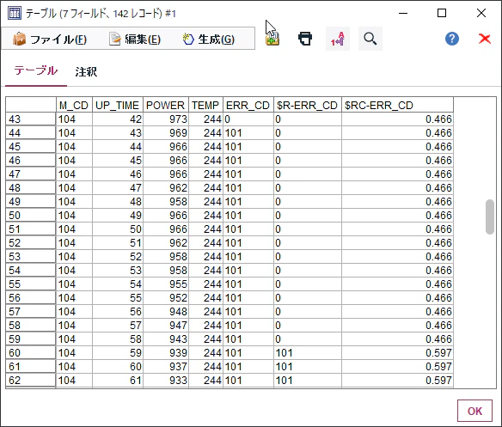Select the POWER column header
This screenshot has width=502, height=427.
pos(166,105)
